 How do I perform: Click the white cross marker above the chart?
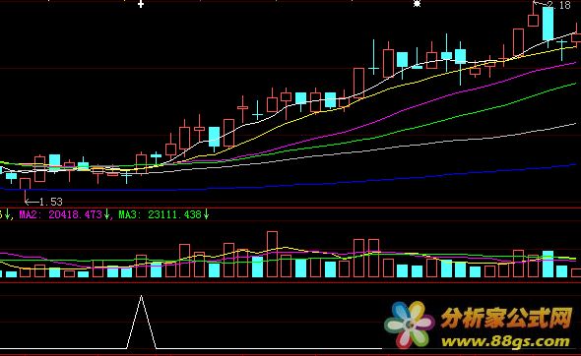coord(141,5)
